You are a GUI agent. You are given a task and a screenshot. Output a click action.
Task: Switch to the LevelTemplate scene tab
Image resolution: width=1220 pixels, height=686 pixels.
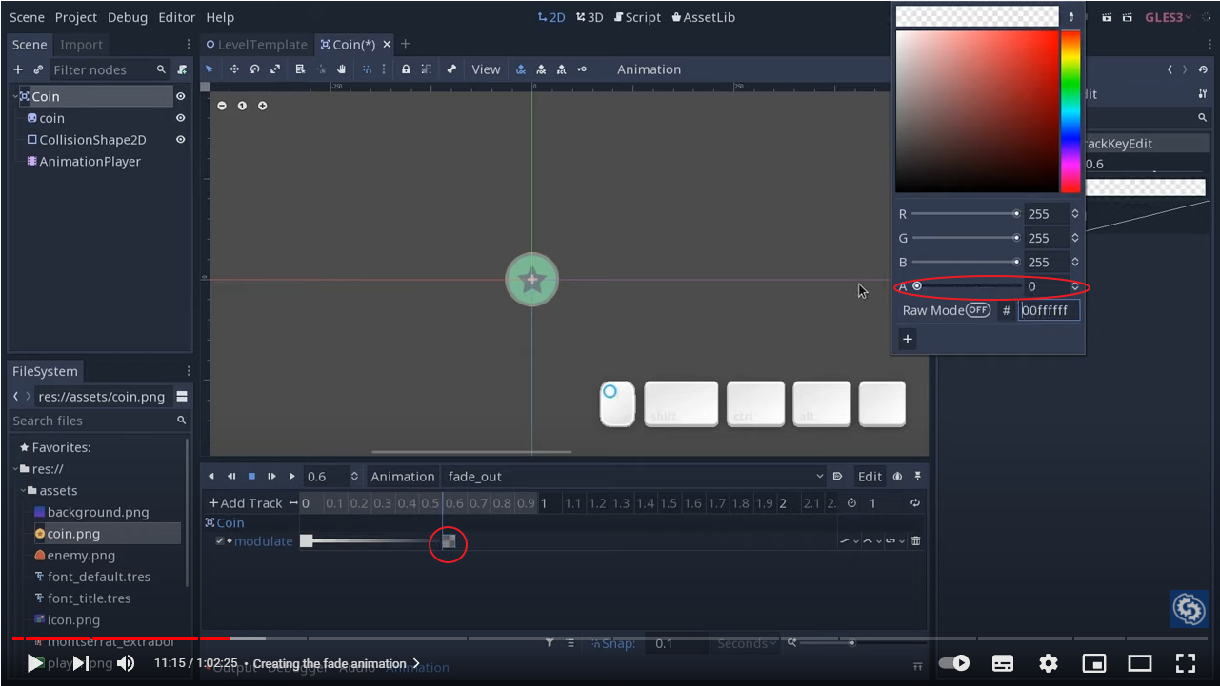(257, 45)
